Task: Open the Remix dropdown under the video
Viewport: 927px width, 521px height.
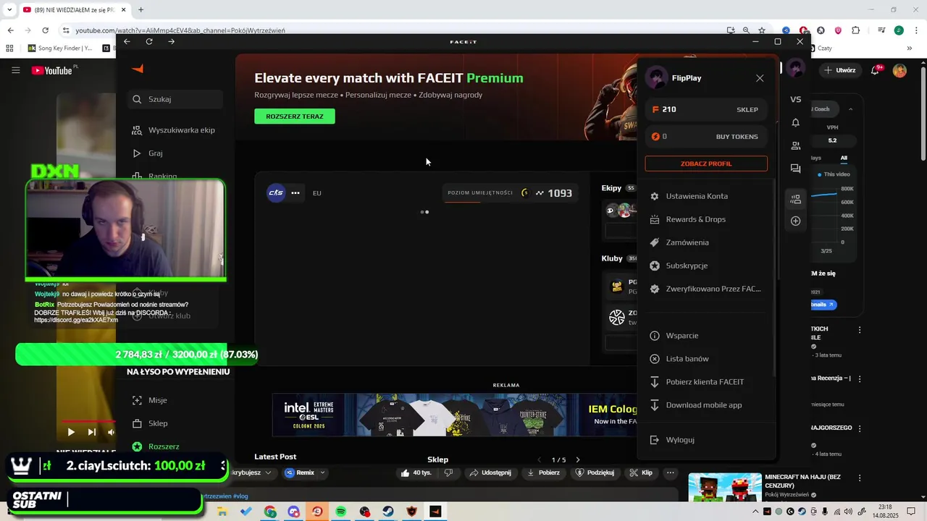Action: 305,473
